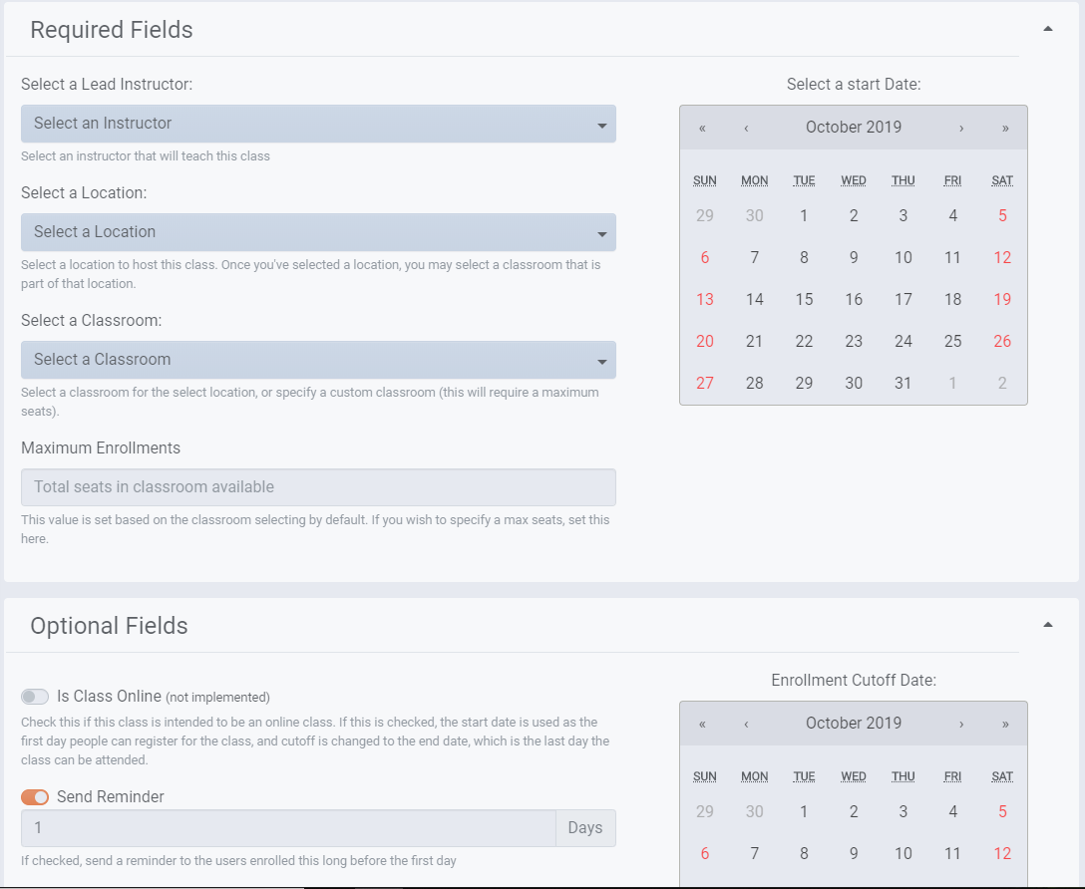Go to next month in Enrollment Cutoff calendar
The width and height of the screenshot is (1085, 889).
pyautogui.click(x=961, y=724)
